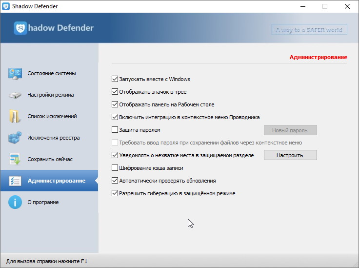359x268 pixels.
Task: Uncheck Уведомлять о нехватке места checkbox
Action: [115, 155]
